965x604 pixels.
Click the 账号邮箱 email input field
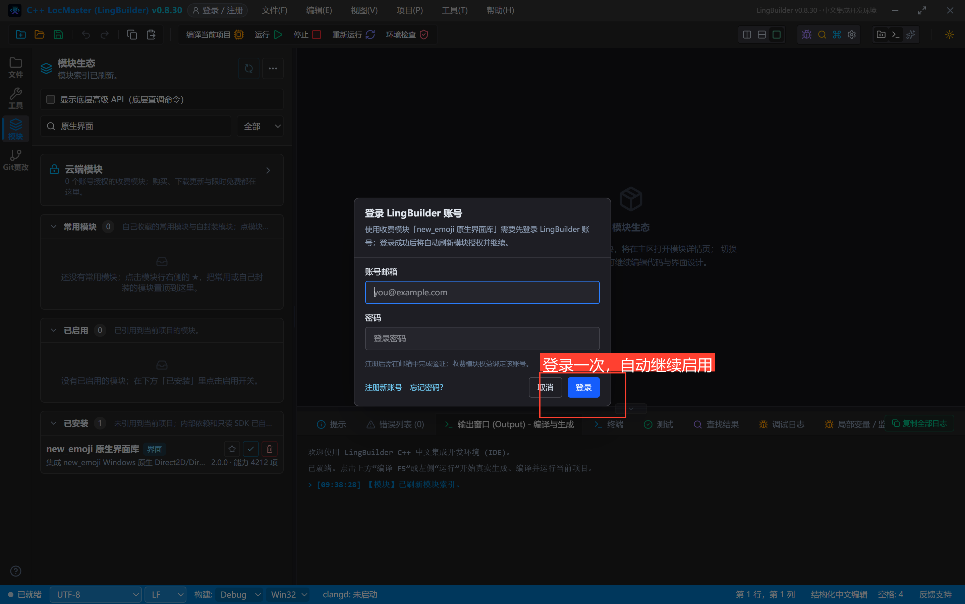[482, 292]
